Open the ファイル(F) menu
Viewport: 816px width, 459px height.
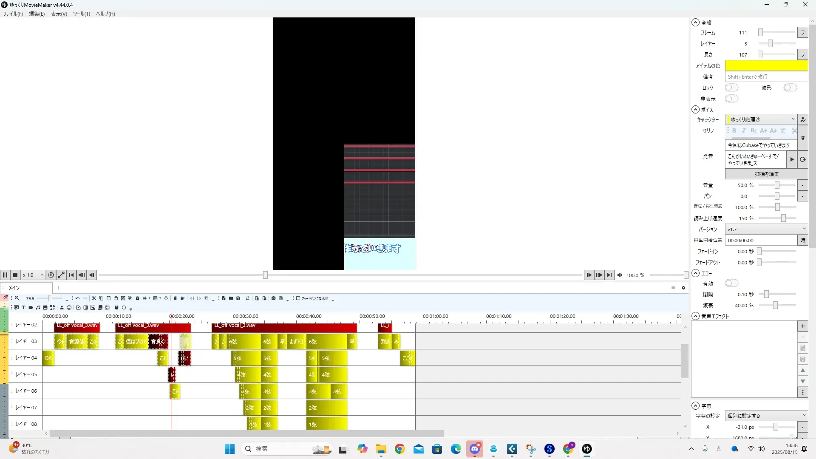pyautogui.click(x=13, y=14)
